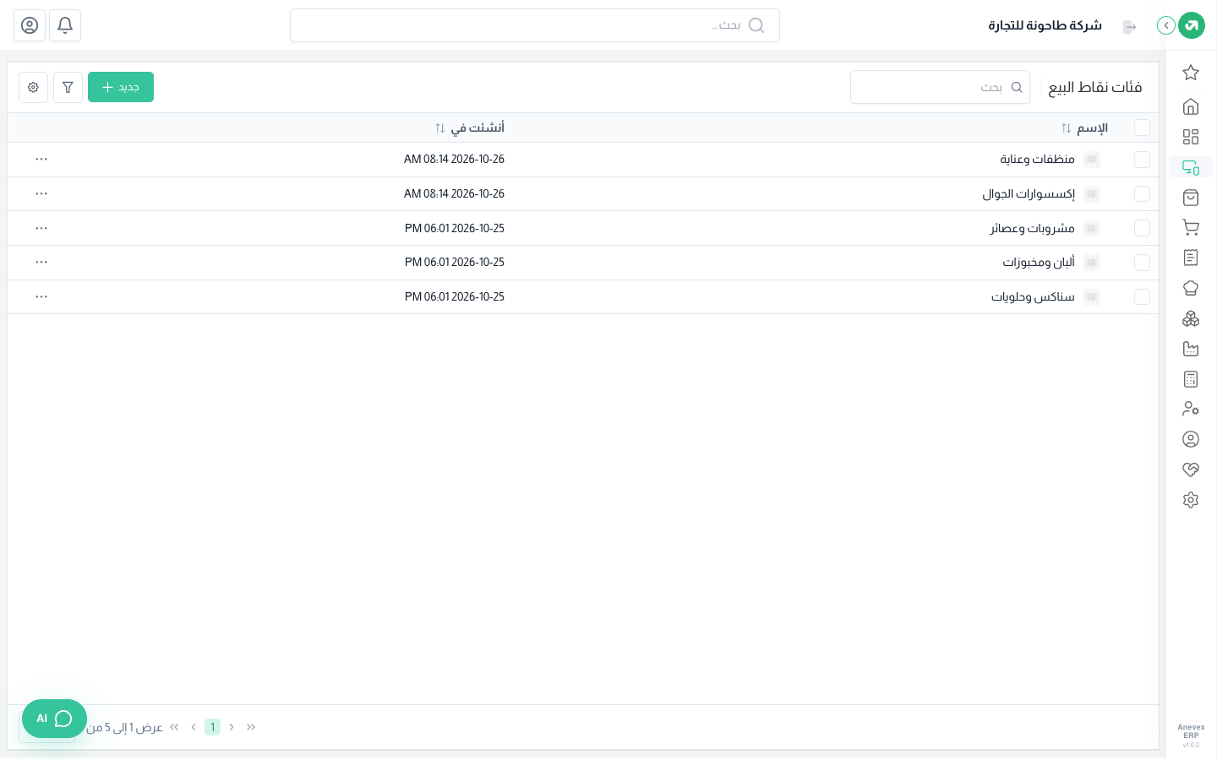Check the box for ألبان ومخبوزات
Viewport: 1217px width, 760px height.
tap(1142, 263)
